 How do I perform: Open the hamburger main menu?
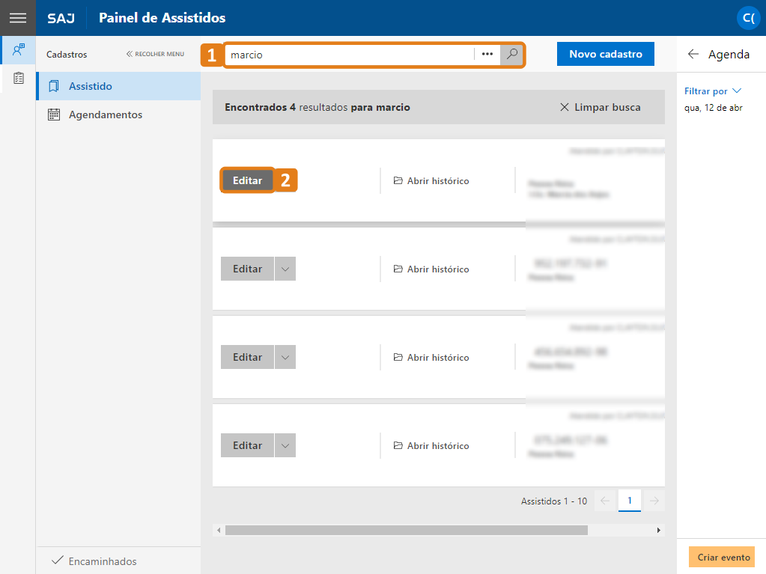point(17,18)
